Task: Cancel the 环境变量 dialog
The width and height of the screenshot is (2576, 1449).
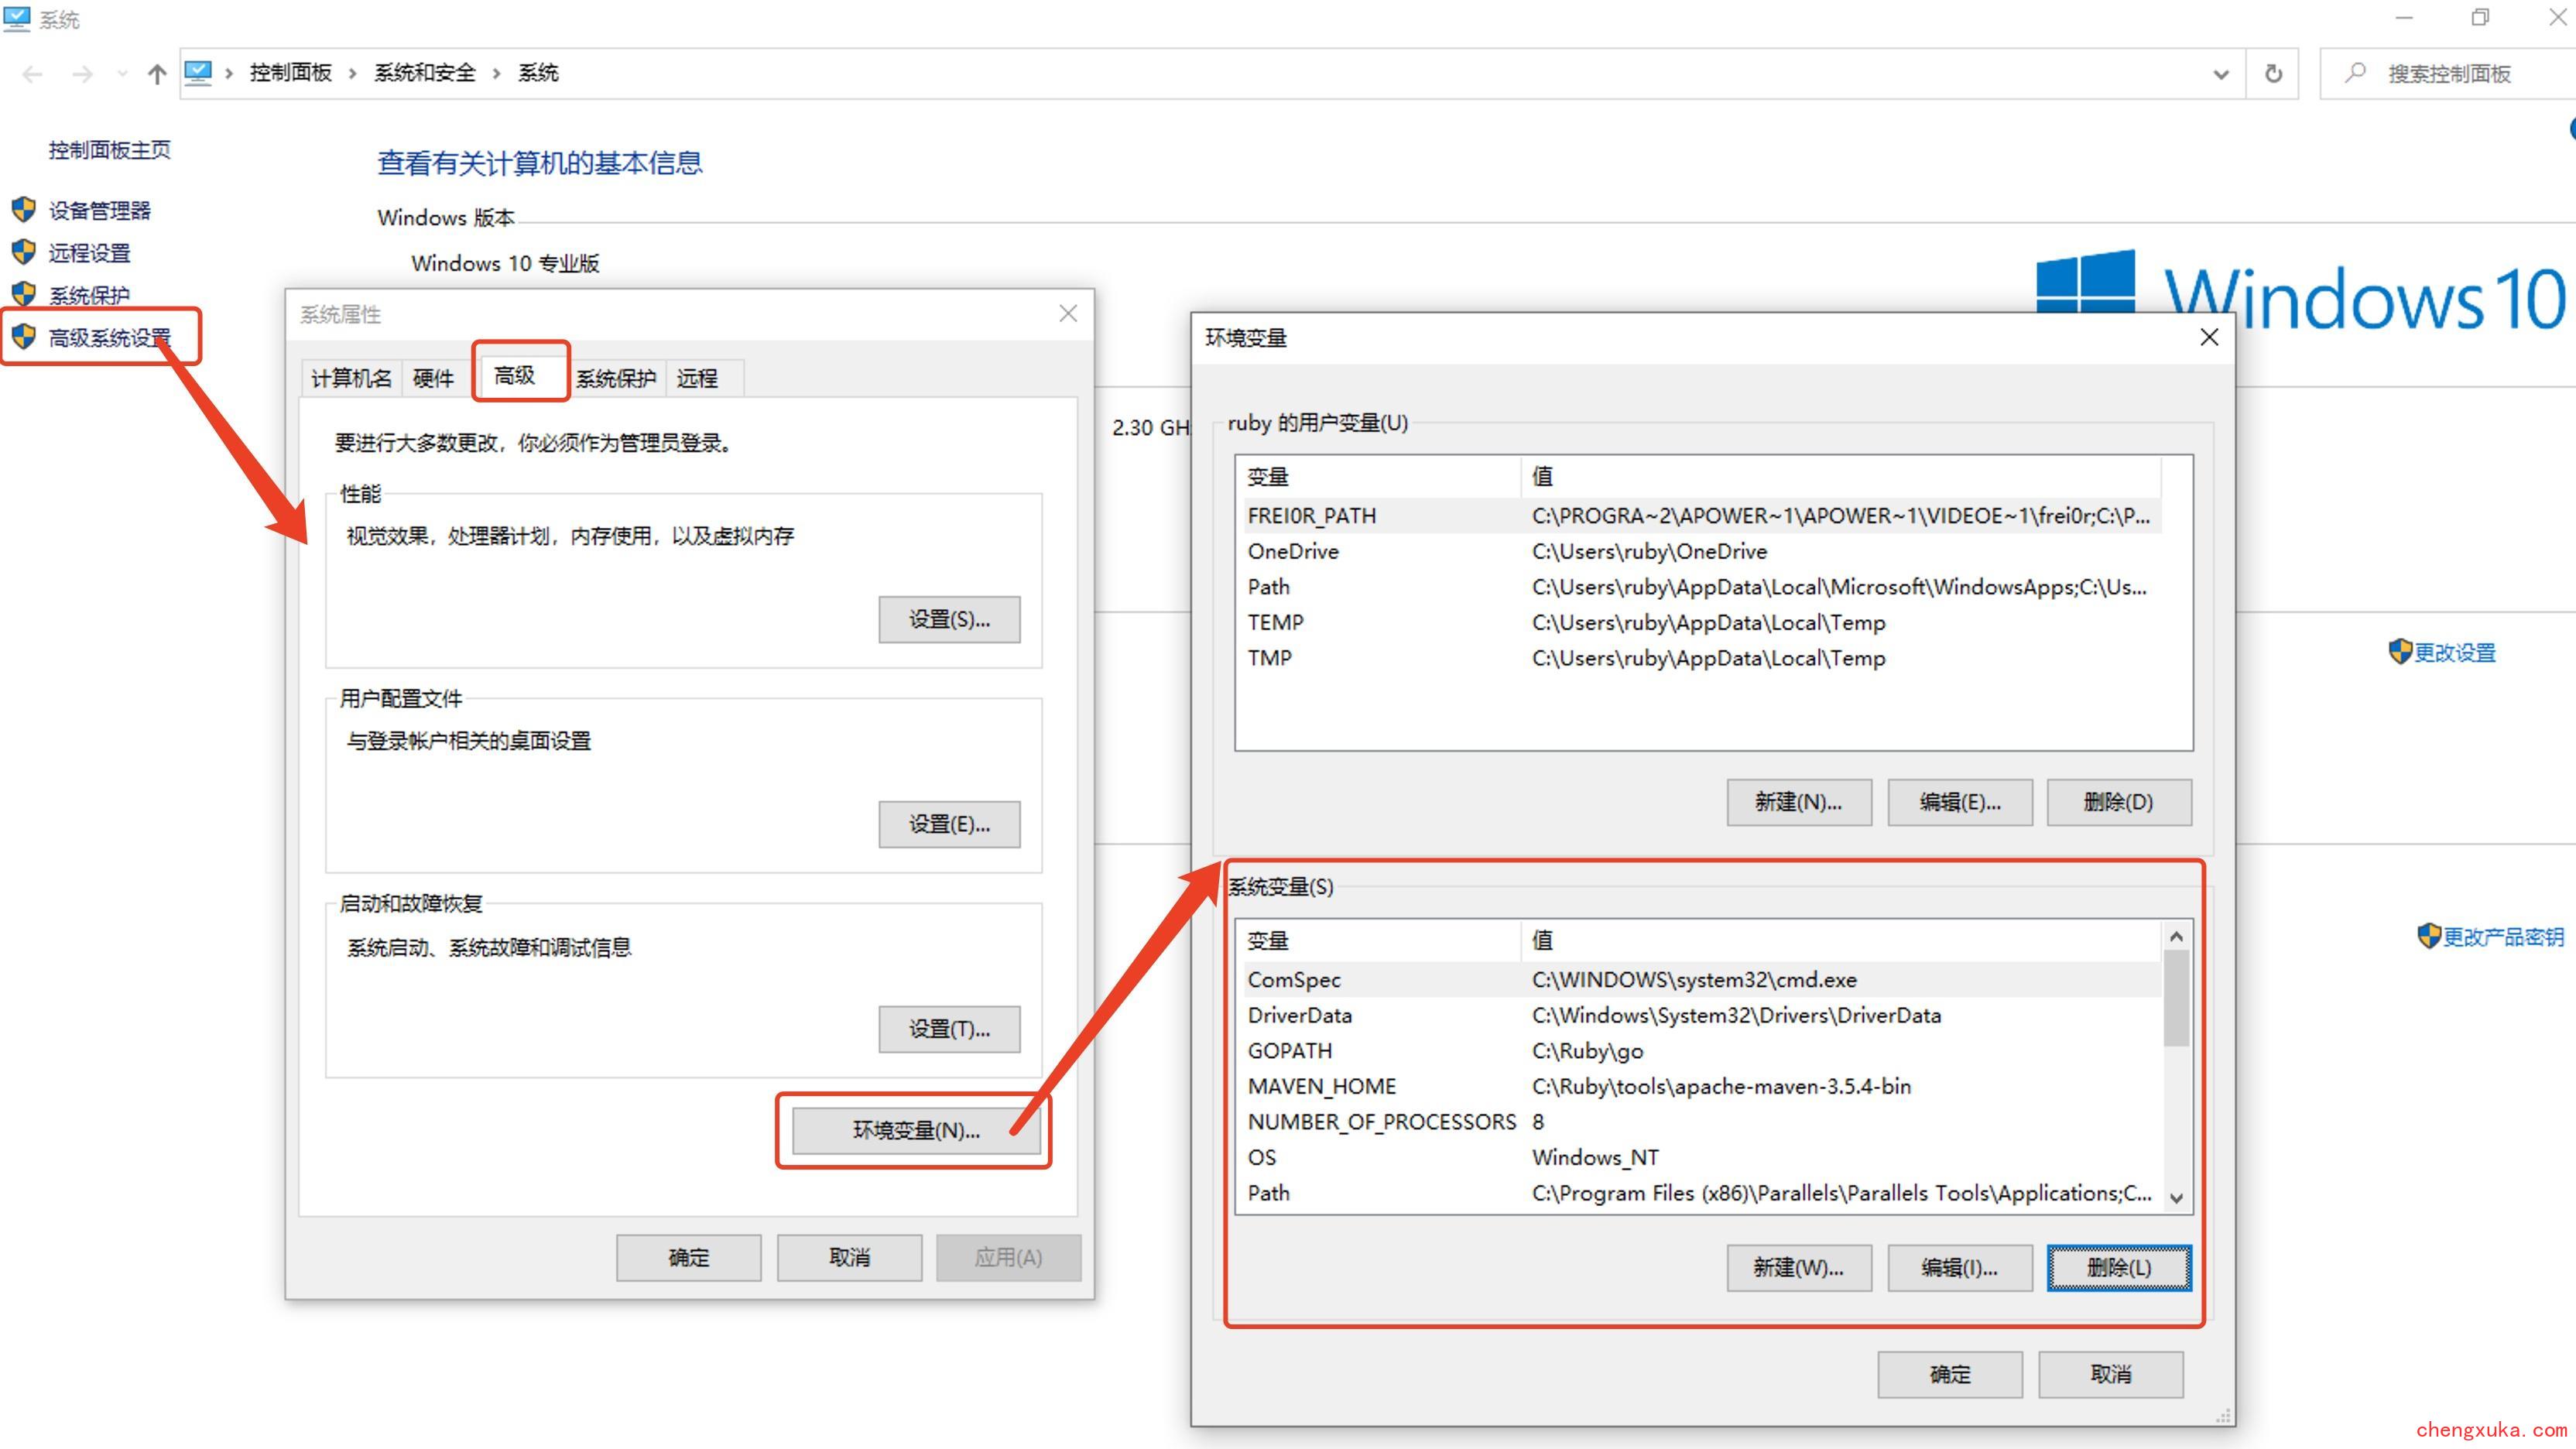Action: pos(2111,1375)
